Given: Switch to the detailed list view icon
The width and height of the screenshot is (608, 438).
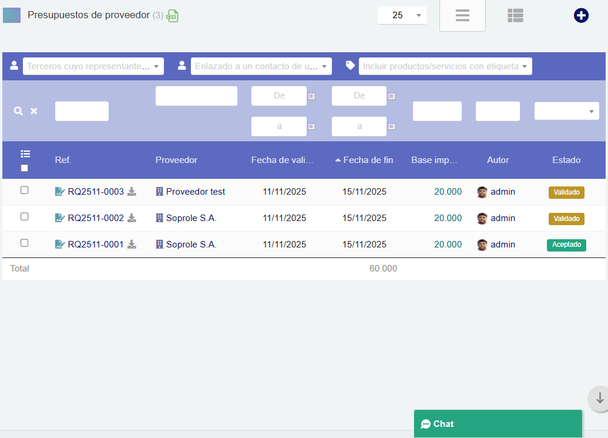Looking at the screenshot, I should 515,16.
